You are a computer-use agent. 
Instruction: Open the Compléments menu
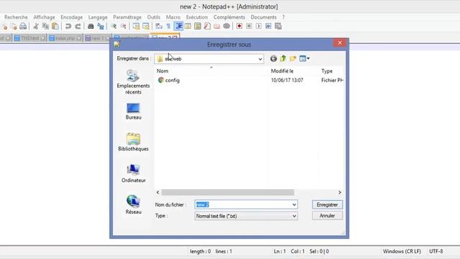click(x=229, y=17)
